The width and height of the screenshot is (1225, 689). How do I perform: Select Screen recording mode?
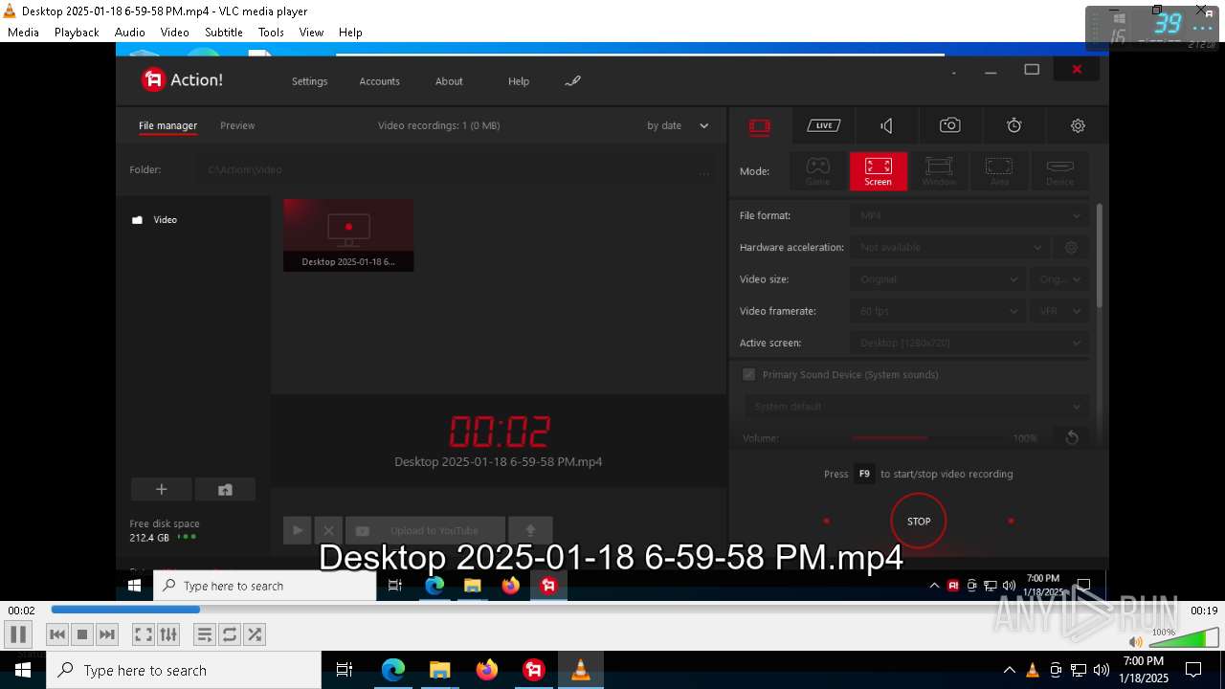click(878, 171)
